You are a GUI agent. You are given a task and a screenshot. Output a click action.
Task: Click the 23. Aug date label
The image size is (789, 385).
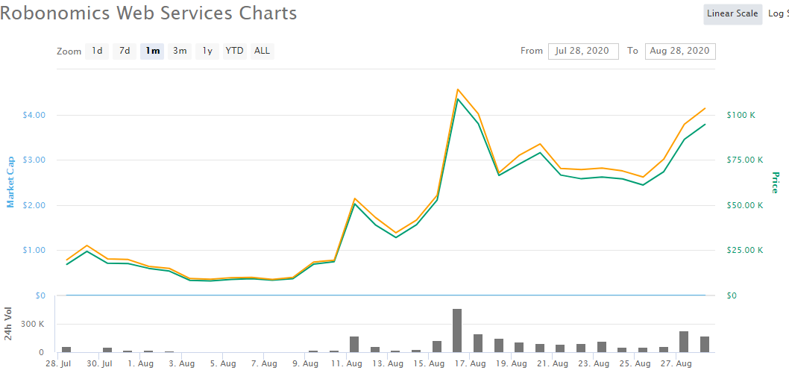(595, 363)
